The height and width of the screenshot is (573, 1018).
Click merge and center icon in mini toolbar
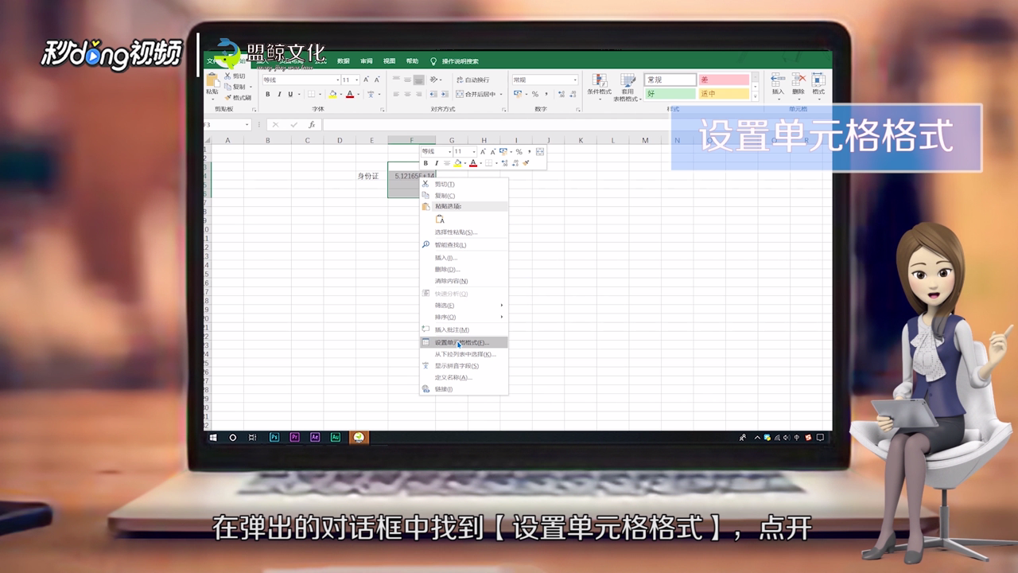(540, 151)
